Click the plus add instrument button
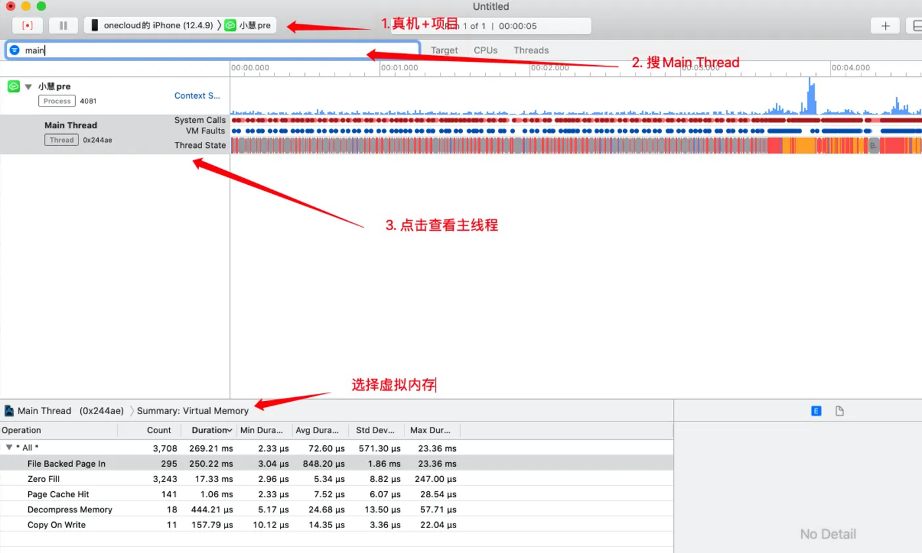Screen dimensions: 922x553 [885, 26]
